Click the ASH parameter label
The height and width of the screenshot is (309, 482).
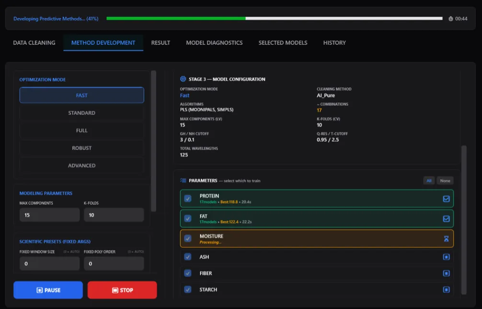click(205, 257)
